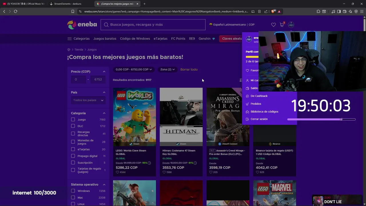Viewport: 366px width, 206px height.
Task: Check the DLC category checkbox
Action: click(73, 126)
